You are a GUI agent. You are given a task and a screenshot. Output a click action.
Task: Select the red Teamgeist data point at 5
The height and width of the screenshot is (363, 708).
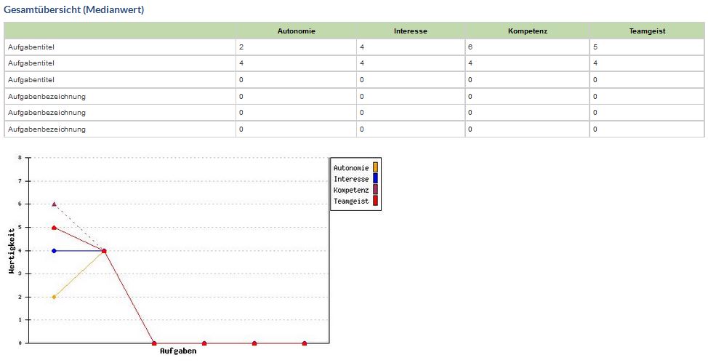54,228
